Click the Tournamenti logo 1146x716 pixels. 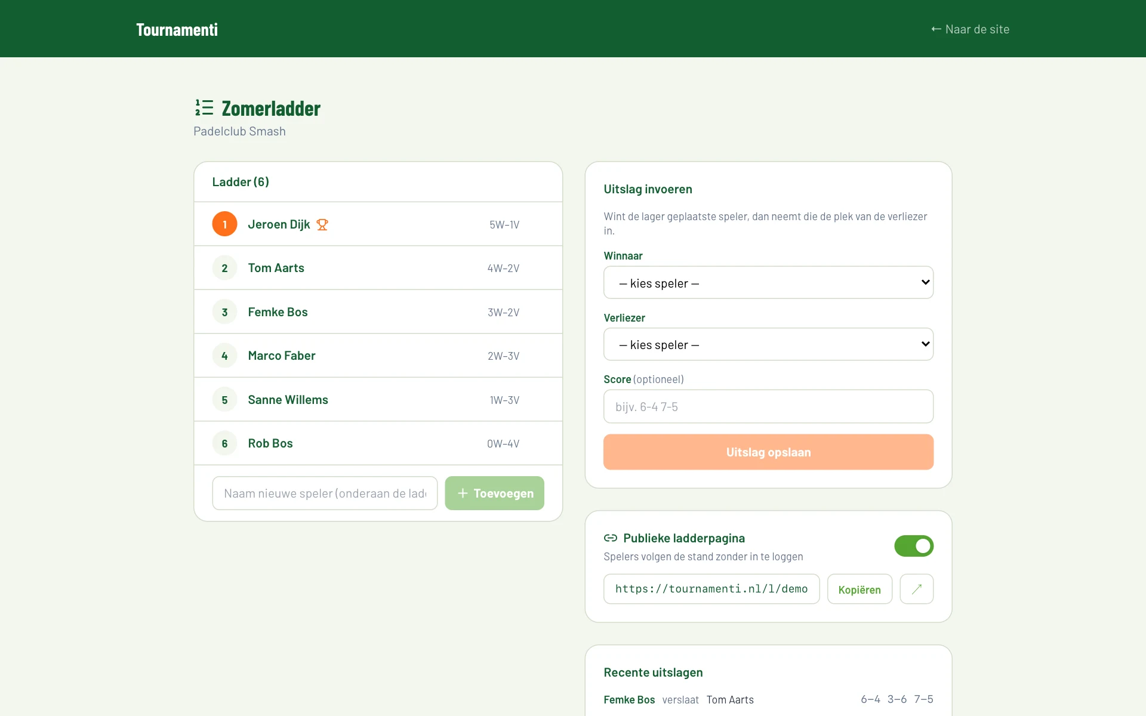[x=177, y=29]
